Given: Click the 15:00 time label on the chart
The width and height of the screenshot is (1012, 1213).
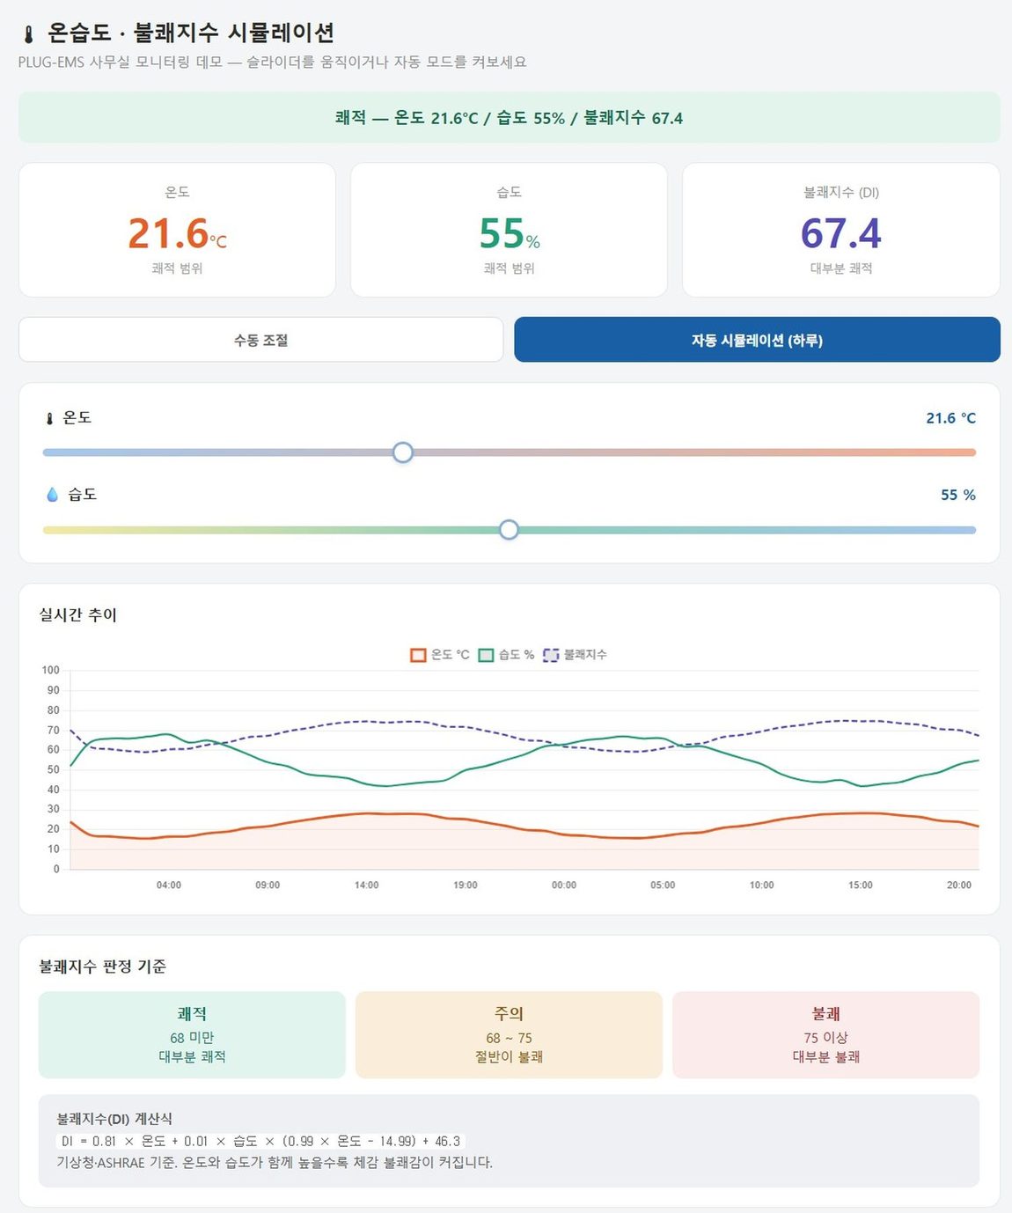Looking at the screenshot, I should point(861,885).
